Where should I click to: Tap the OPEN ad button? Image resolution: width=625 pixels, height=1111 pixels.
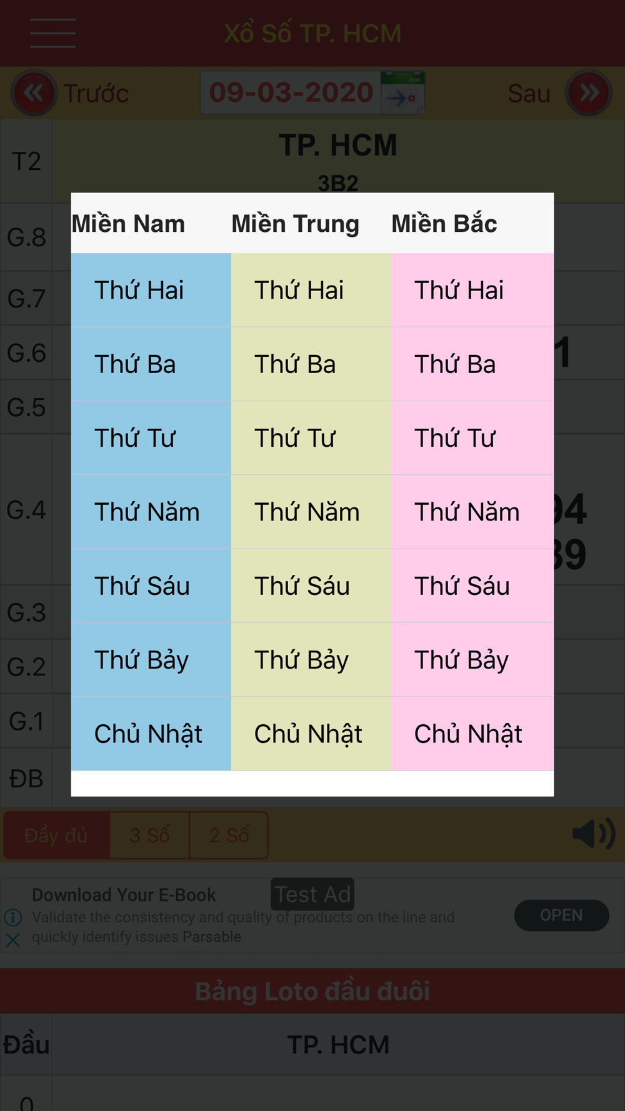tap(561, 915)
